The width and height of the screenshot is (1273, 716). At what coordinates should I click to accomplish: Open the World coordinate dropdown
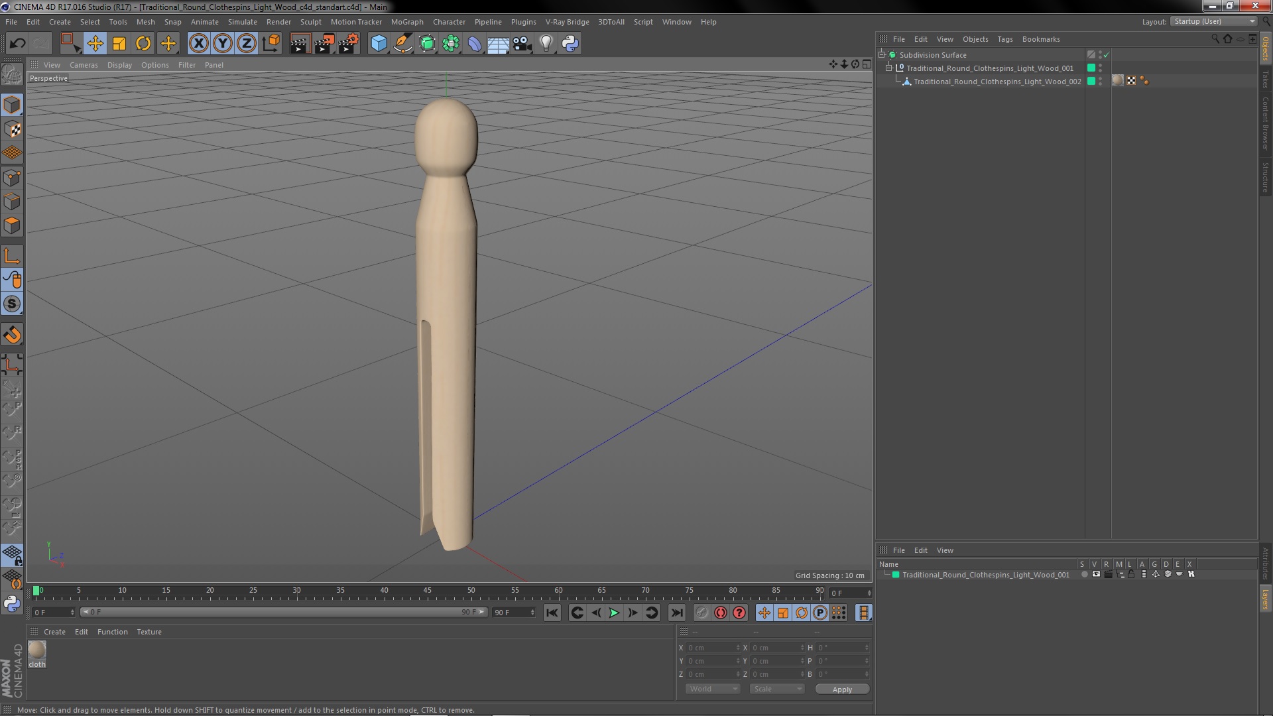tap(713, 689)
